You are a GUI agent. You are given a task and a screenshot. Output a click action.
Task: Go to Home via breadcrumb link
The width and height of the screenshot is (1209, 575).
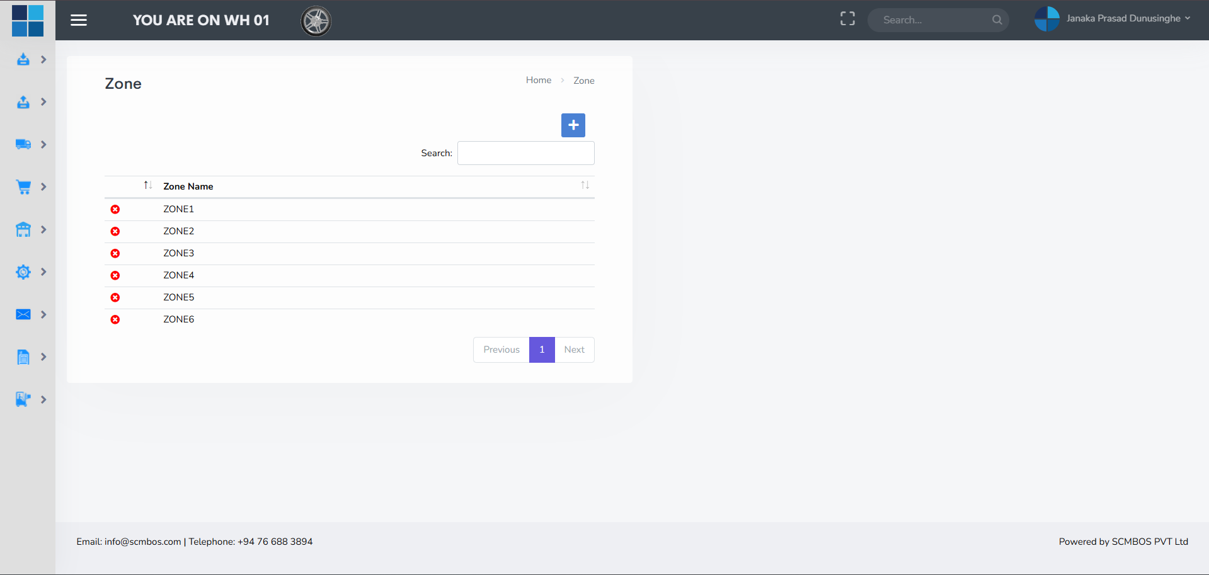tap(538, 80)
